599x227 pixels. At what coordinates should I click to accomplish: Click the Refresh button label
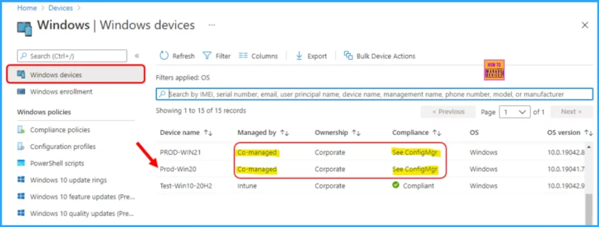point(183,56)
